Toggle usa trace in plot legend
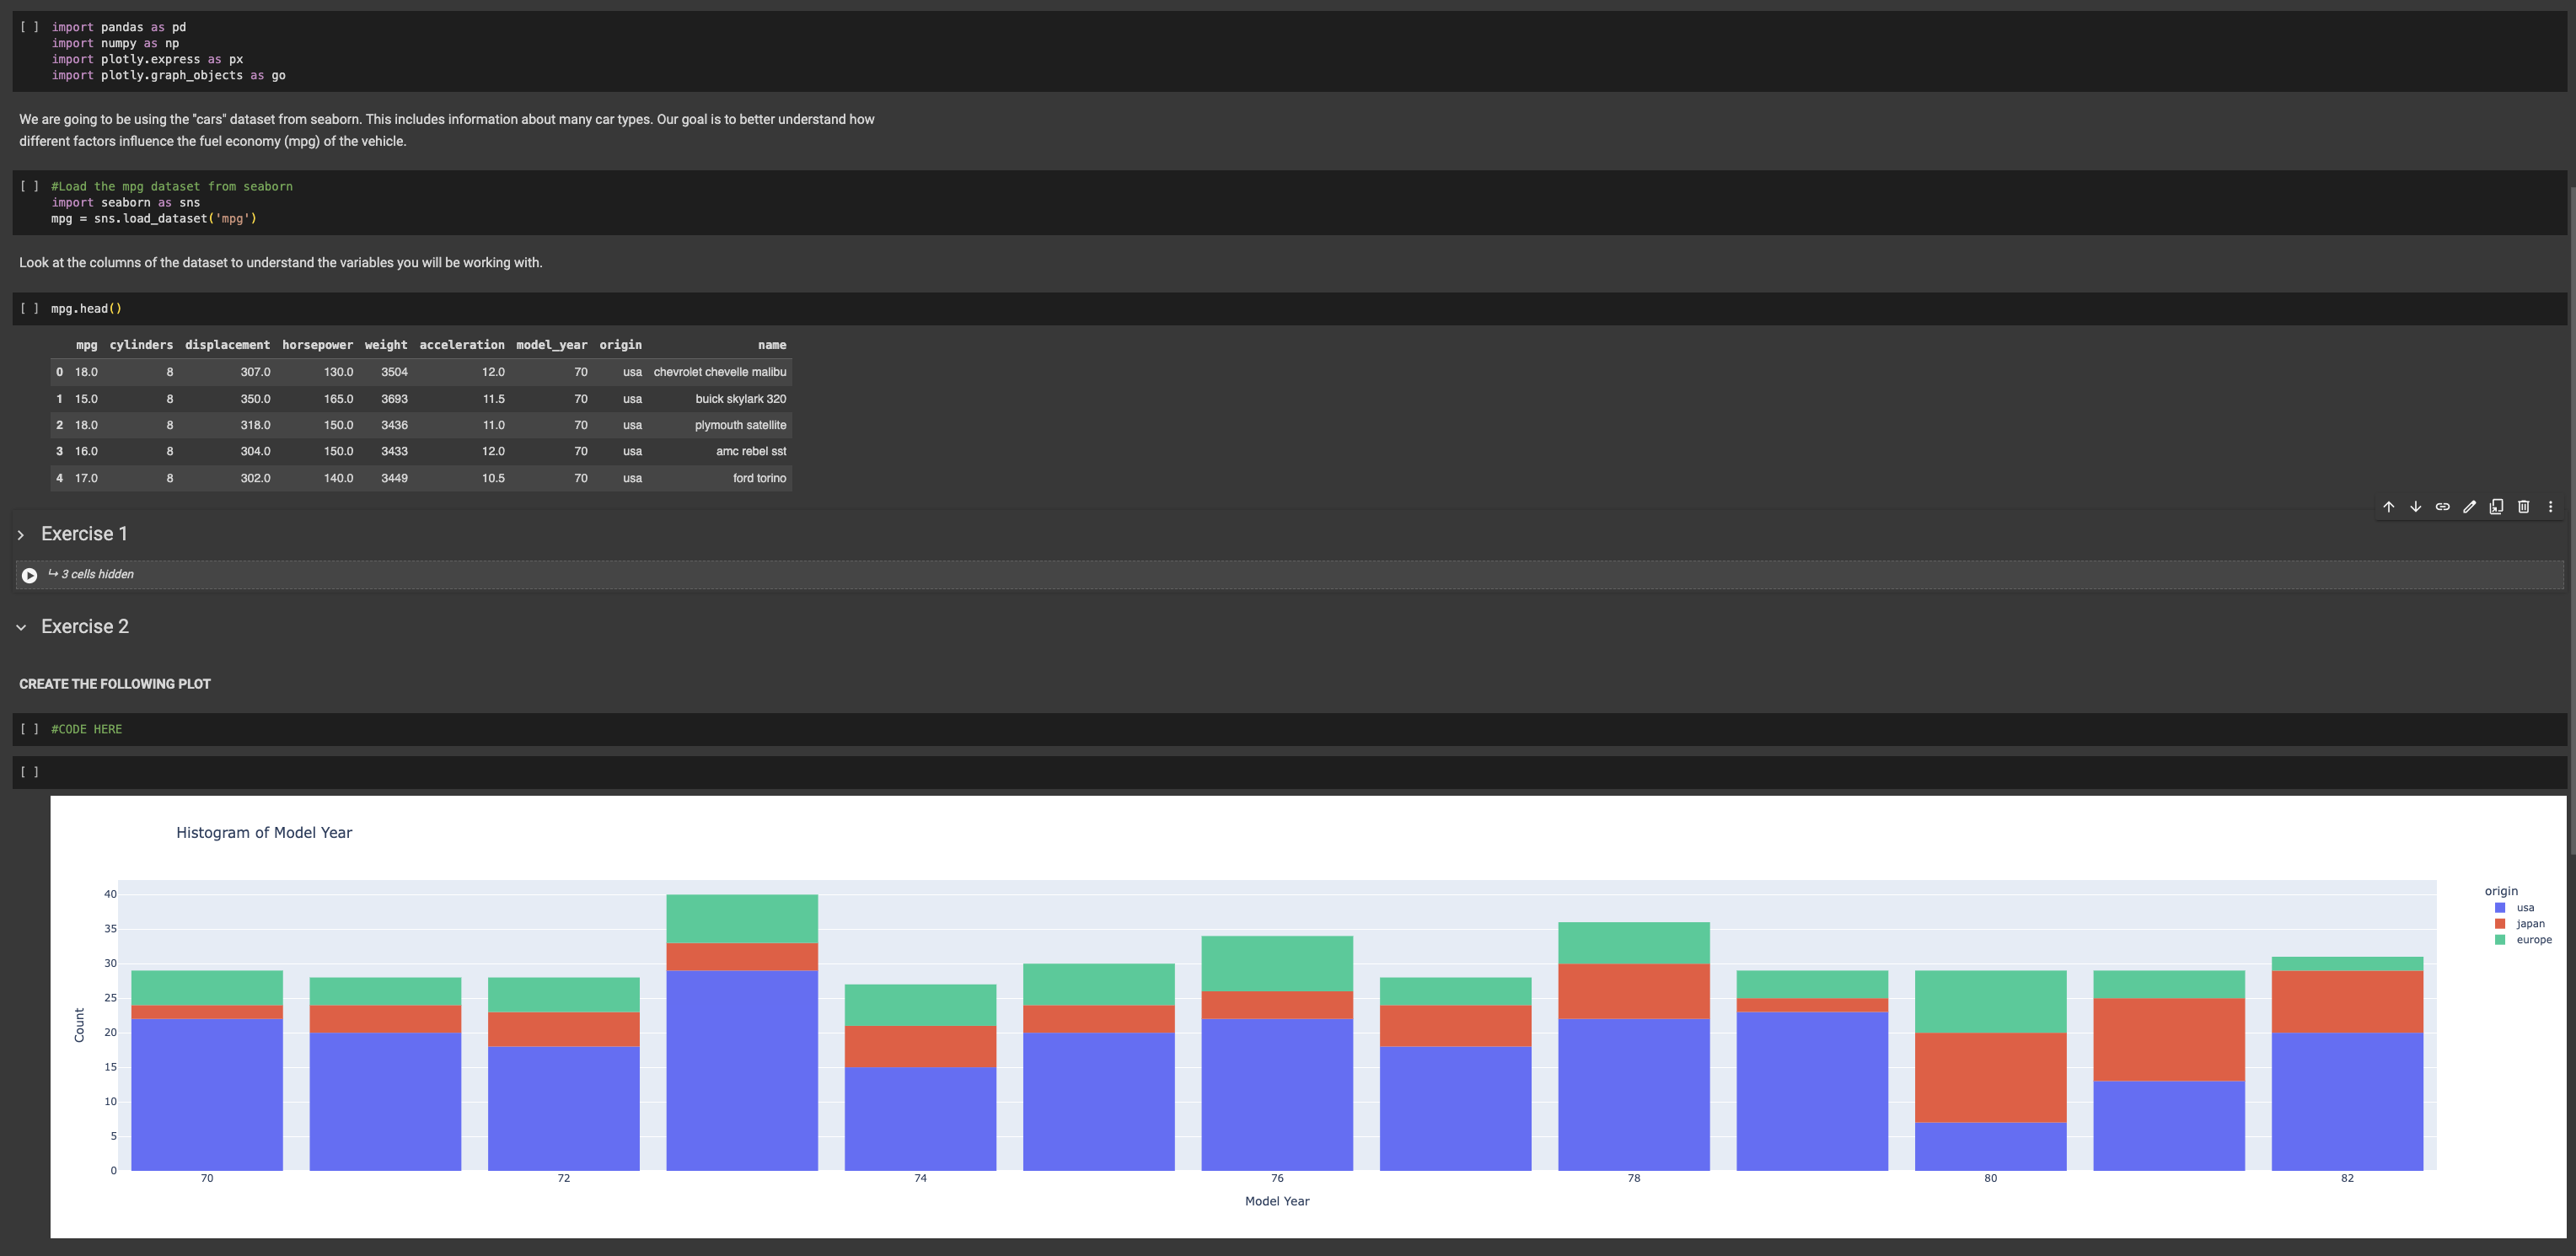This screenshot has height=1256, width=2576. pos(2524,908)
